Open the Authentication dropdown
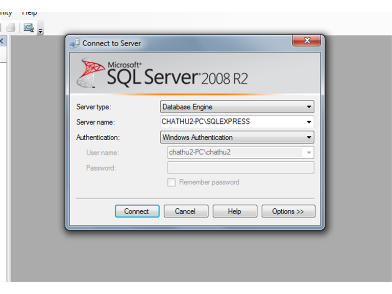The image size is (392, 294). point(237,137)
